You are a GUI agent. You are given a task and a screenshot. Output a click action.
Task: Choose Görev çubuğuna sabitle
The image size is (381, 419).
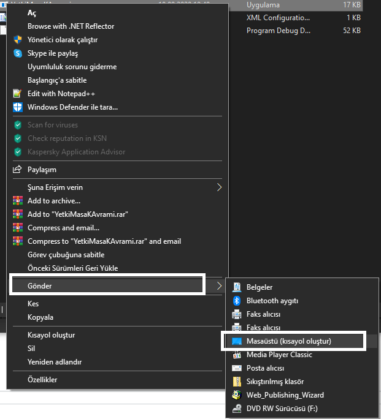point(66,255)
